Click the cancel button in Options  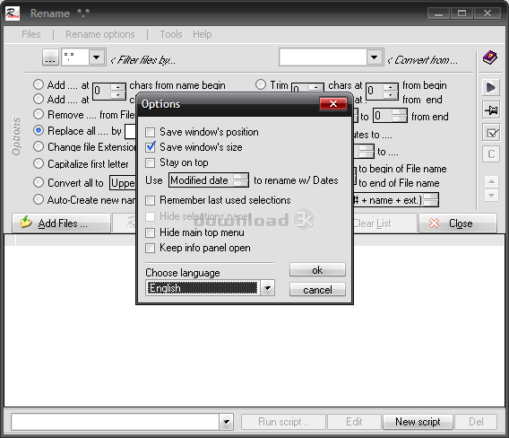(317, 289)
